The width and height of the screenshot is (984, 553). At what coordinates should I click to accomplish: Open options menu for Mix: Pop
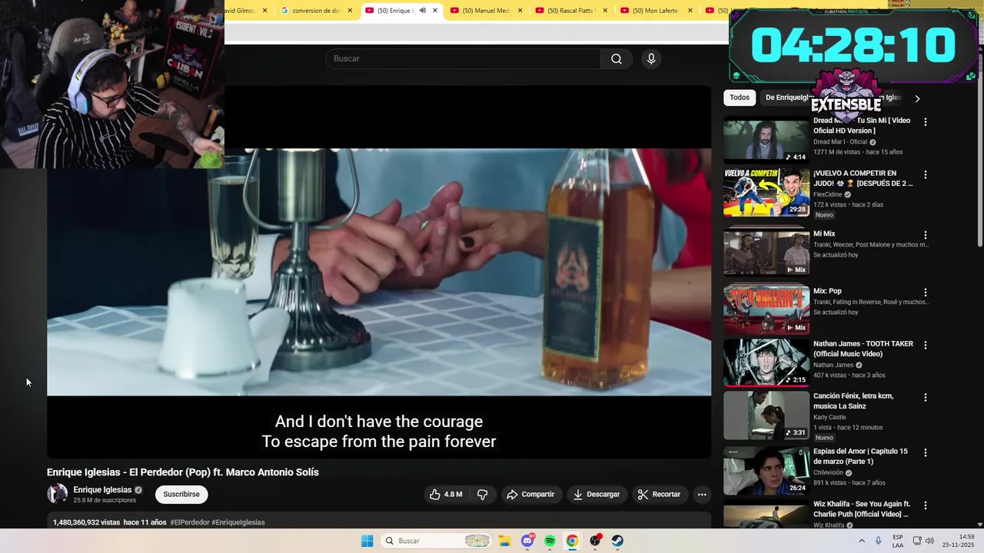click(x=926, y=293)
